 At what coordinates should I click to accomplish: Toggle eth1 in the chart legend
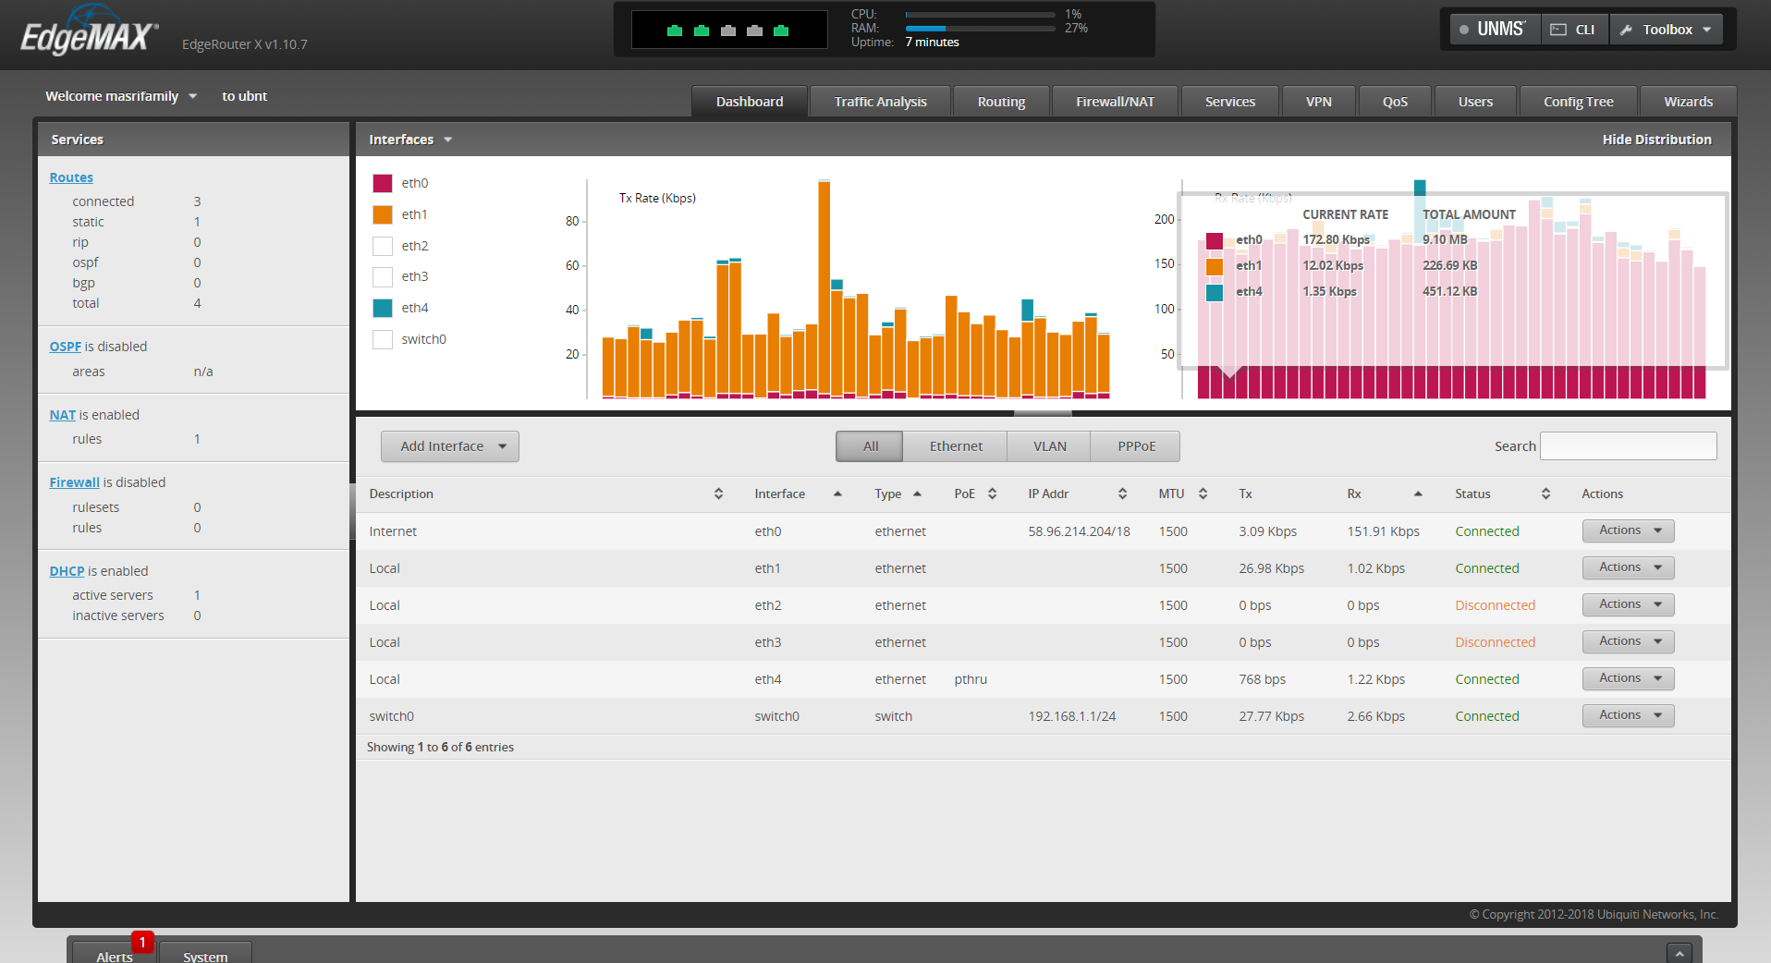[x=383, y=214]
